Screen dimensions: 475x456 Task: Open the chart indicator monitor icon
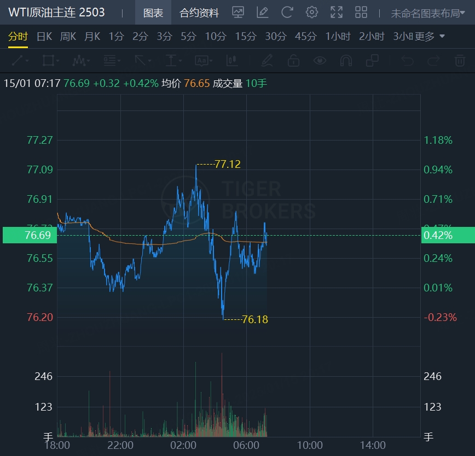237,12
